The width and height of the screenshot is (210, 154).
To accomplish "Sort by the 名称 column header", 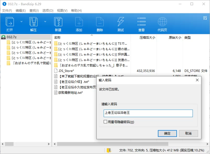I will click(x=92, y=37).
